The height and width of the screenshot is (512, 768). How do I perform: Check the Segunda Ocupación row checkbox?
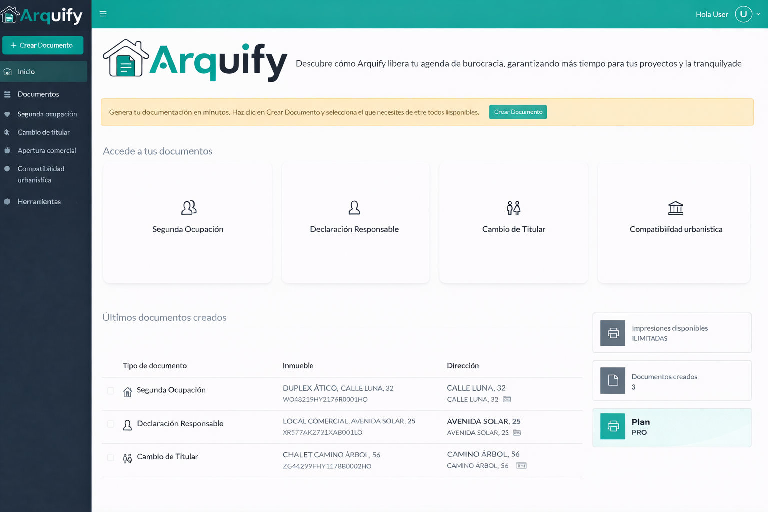[111, 391]
